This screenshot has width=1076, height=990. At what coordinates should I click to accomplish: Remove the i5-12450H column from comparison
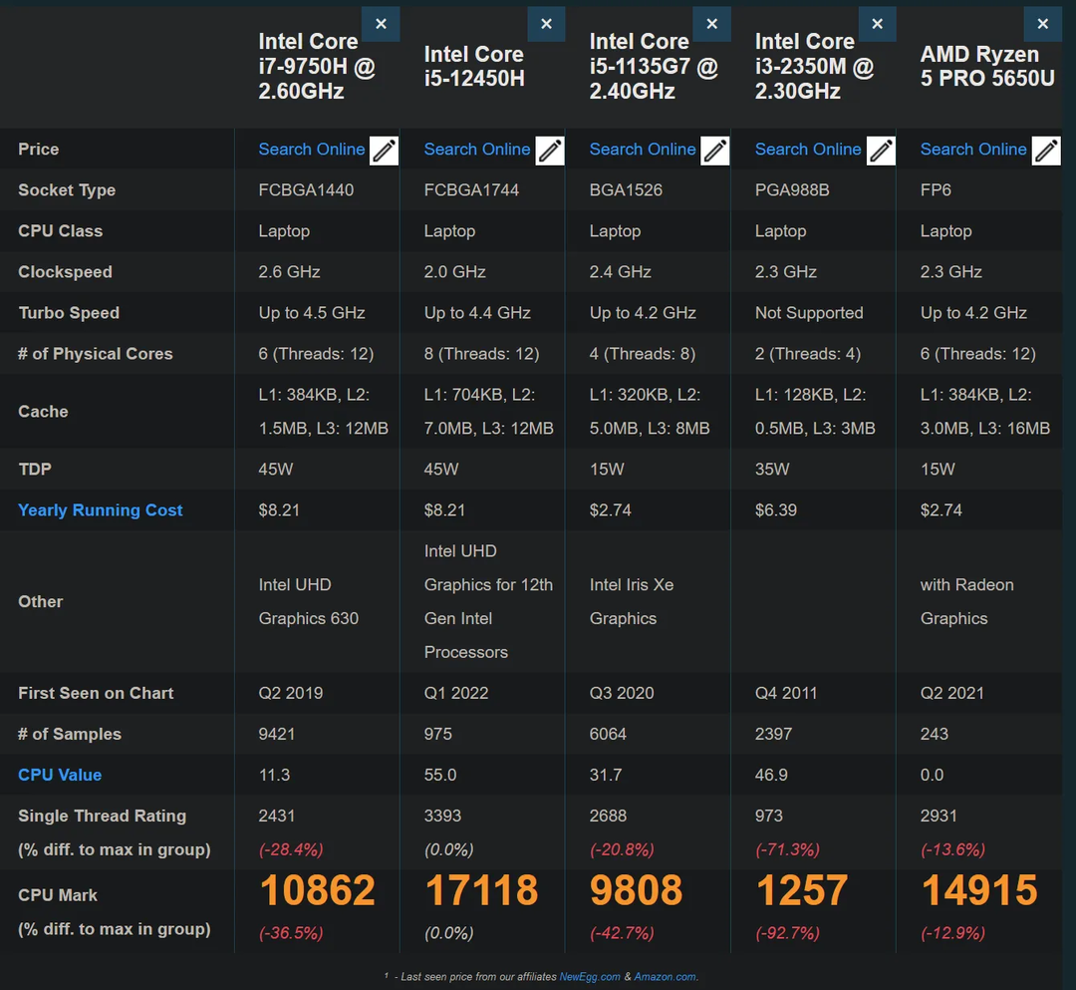pos(546,23)
